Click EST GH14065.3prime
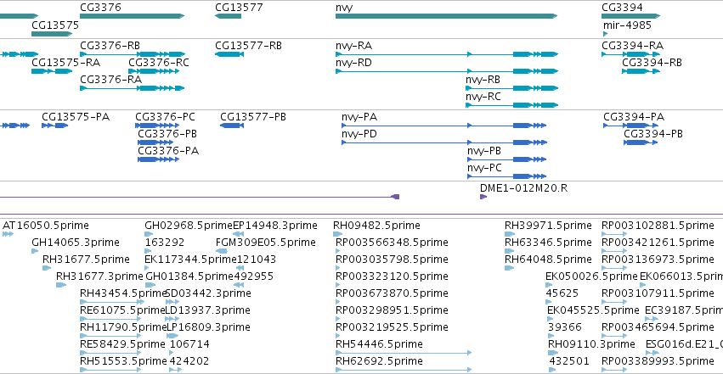 point(76,243)
